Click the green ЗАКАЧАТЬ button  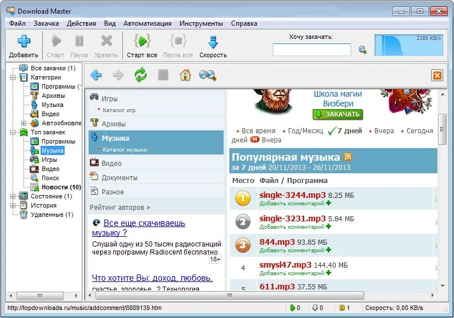pyautogui.click(x=337, y=114)
